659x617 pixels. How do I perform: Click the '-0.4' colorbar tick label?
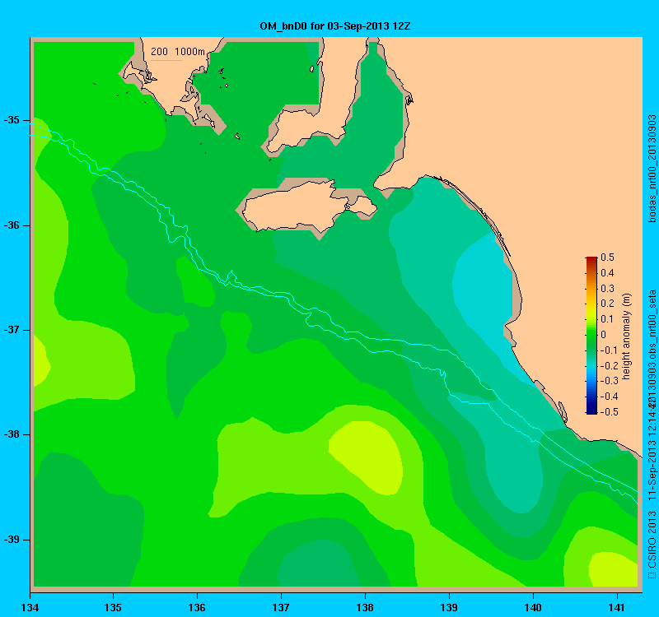[x=609, y=397]
